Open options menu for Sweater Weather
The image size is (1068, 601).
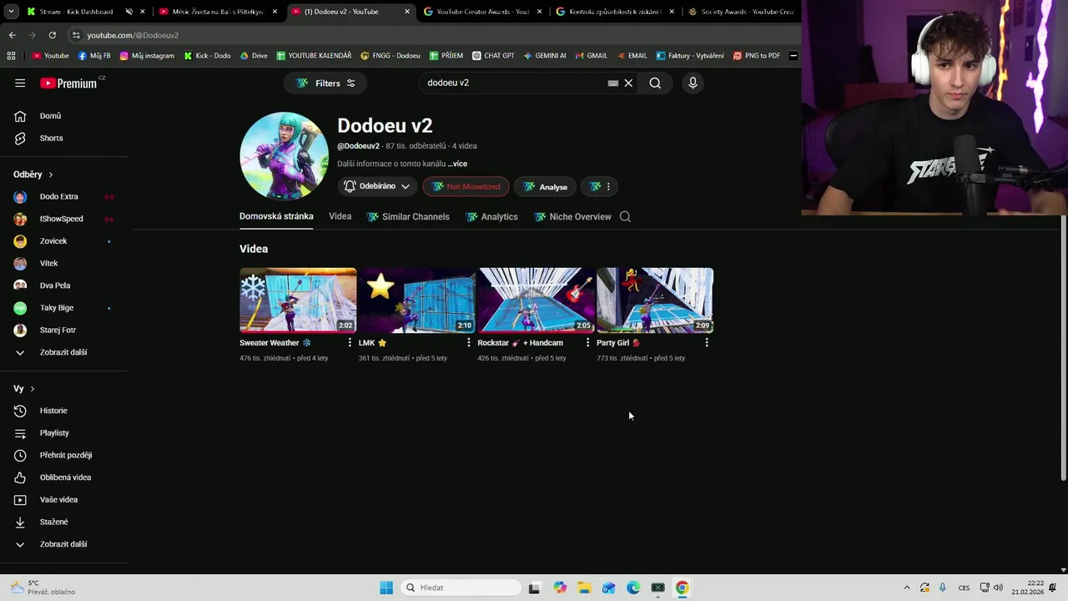[x=350, y=342]
